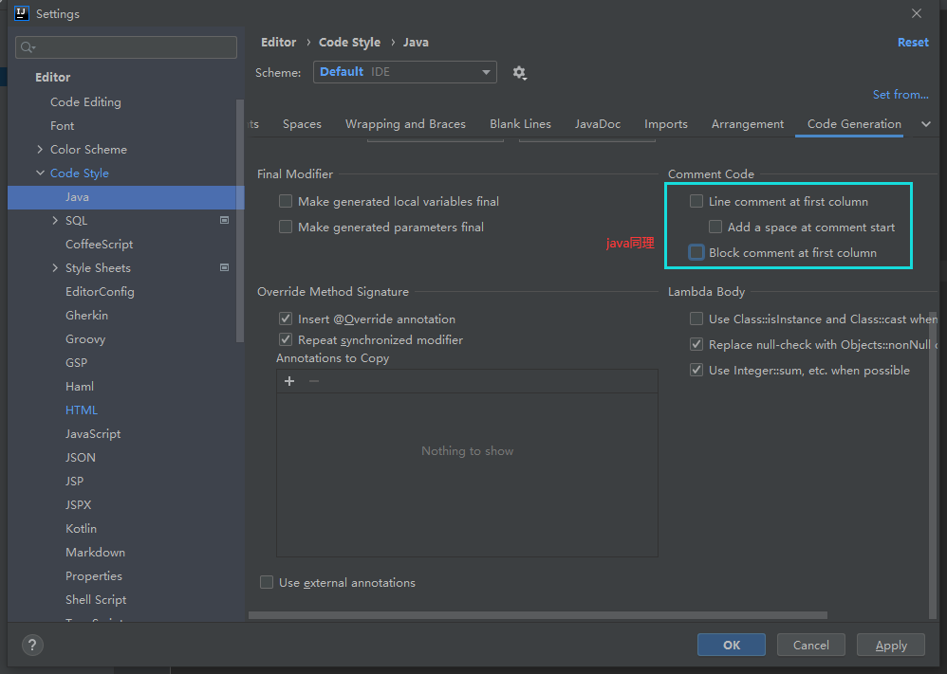
Task: Uncheck Use Integer::sum when possible
Action: (x=696, y=370)
